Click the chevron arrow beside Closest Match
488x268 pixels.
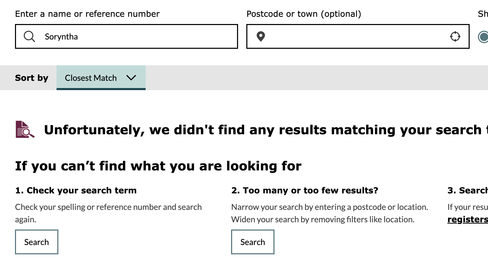[131, 78]
